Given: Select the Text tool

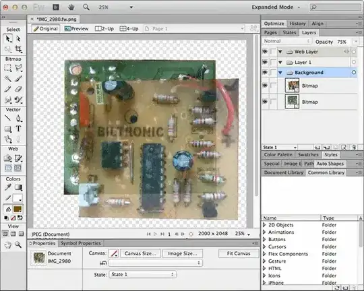Looking at the screenshot, I should pyautogui.click(x=18, y=129).
